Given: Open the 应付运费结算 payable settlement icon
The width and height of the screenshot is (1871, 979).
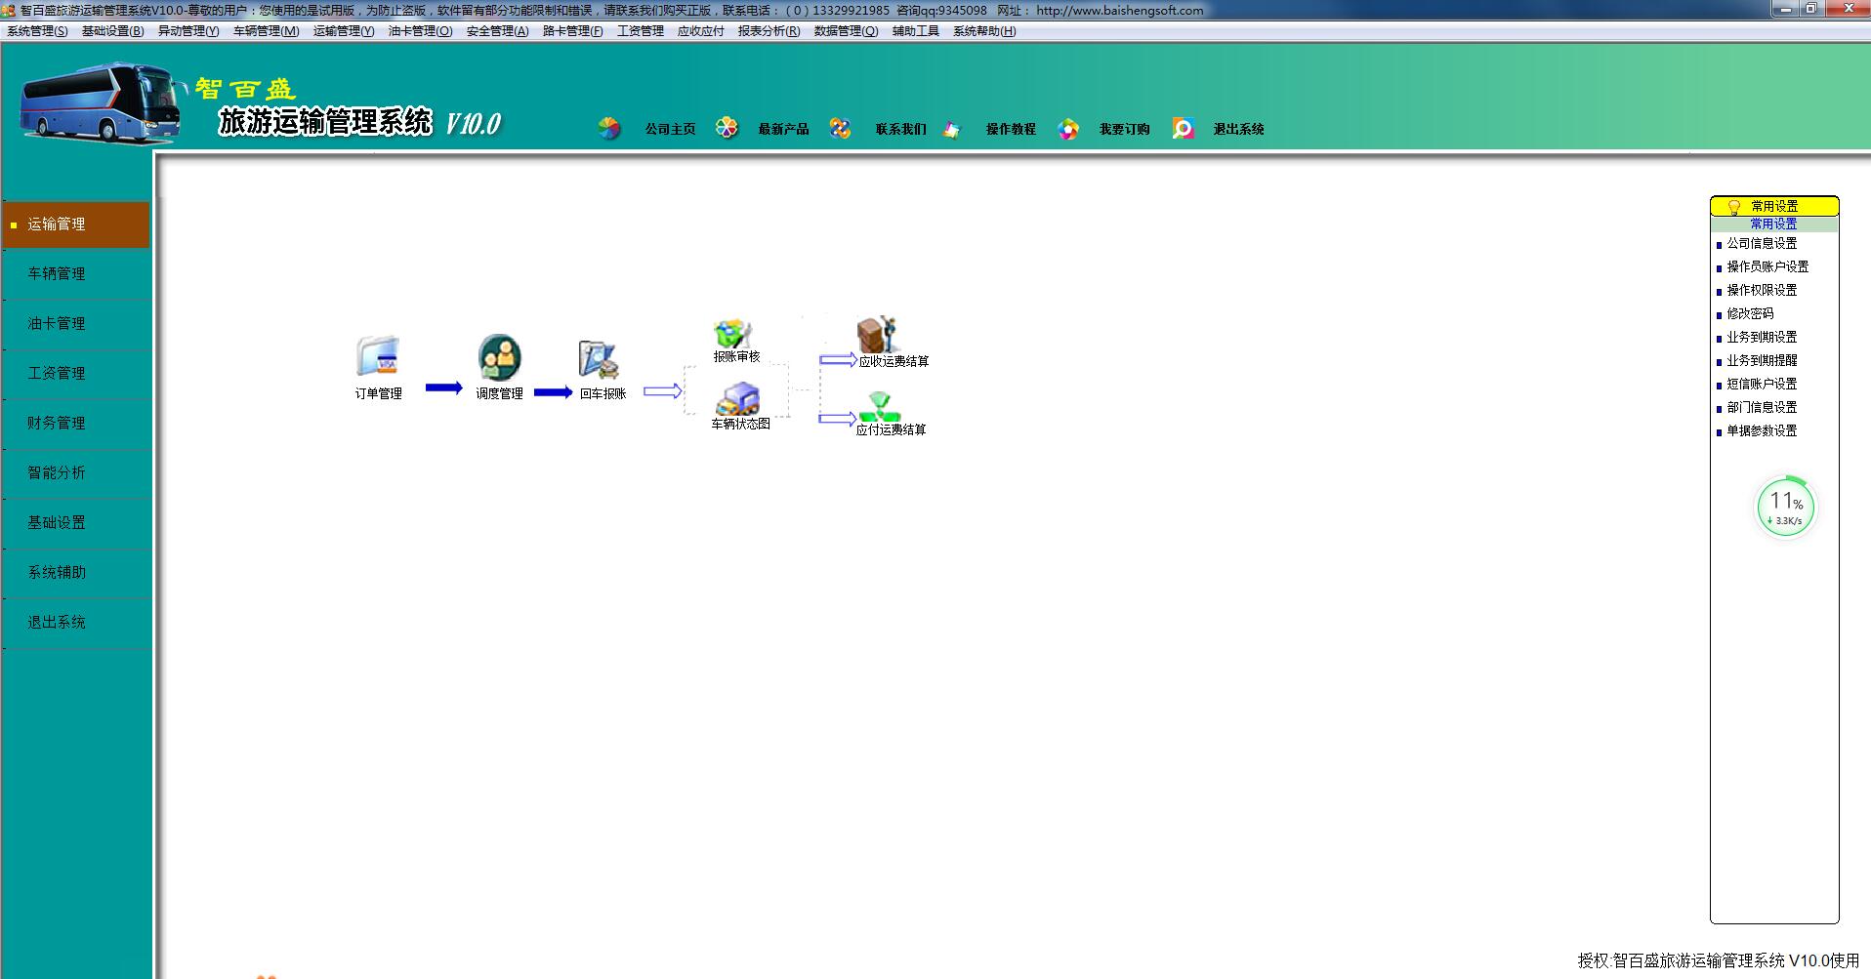Looking at the screenshot, I should [x=879, y=407].
